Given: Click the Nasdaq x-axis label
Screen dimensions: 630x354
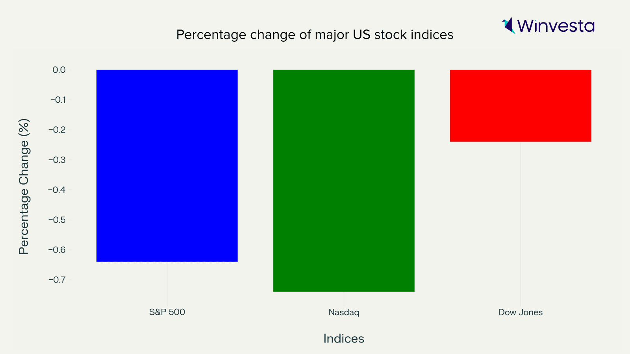Looking at the screenshot, I should pos(344,312).
